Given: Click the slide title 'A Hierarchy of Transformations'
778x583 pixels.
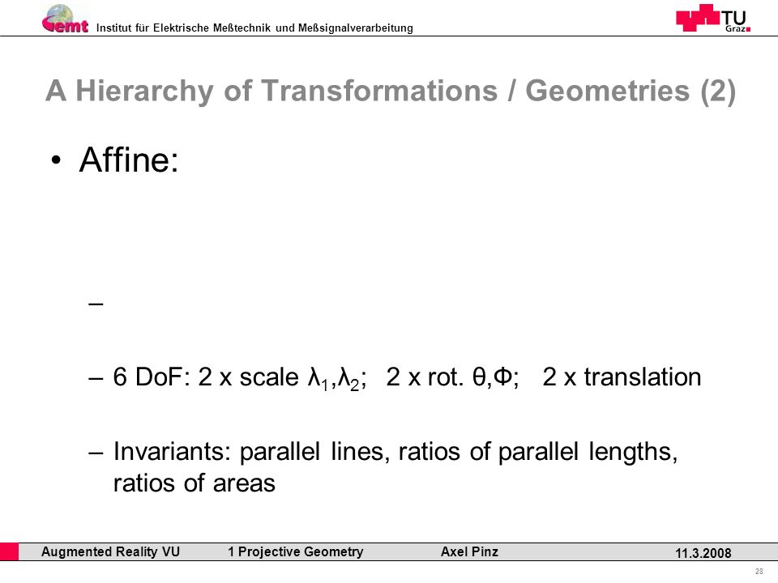Looking at the screenshot, I should (391, 91).
